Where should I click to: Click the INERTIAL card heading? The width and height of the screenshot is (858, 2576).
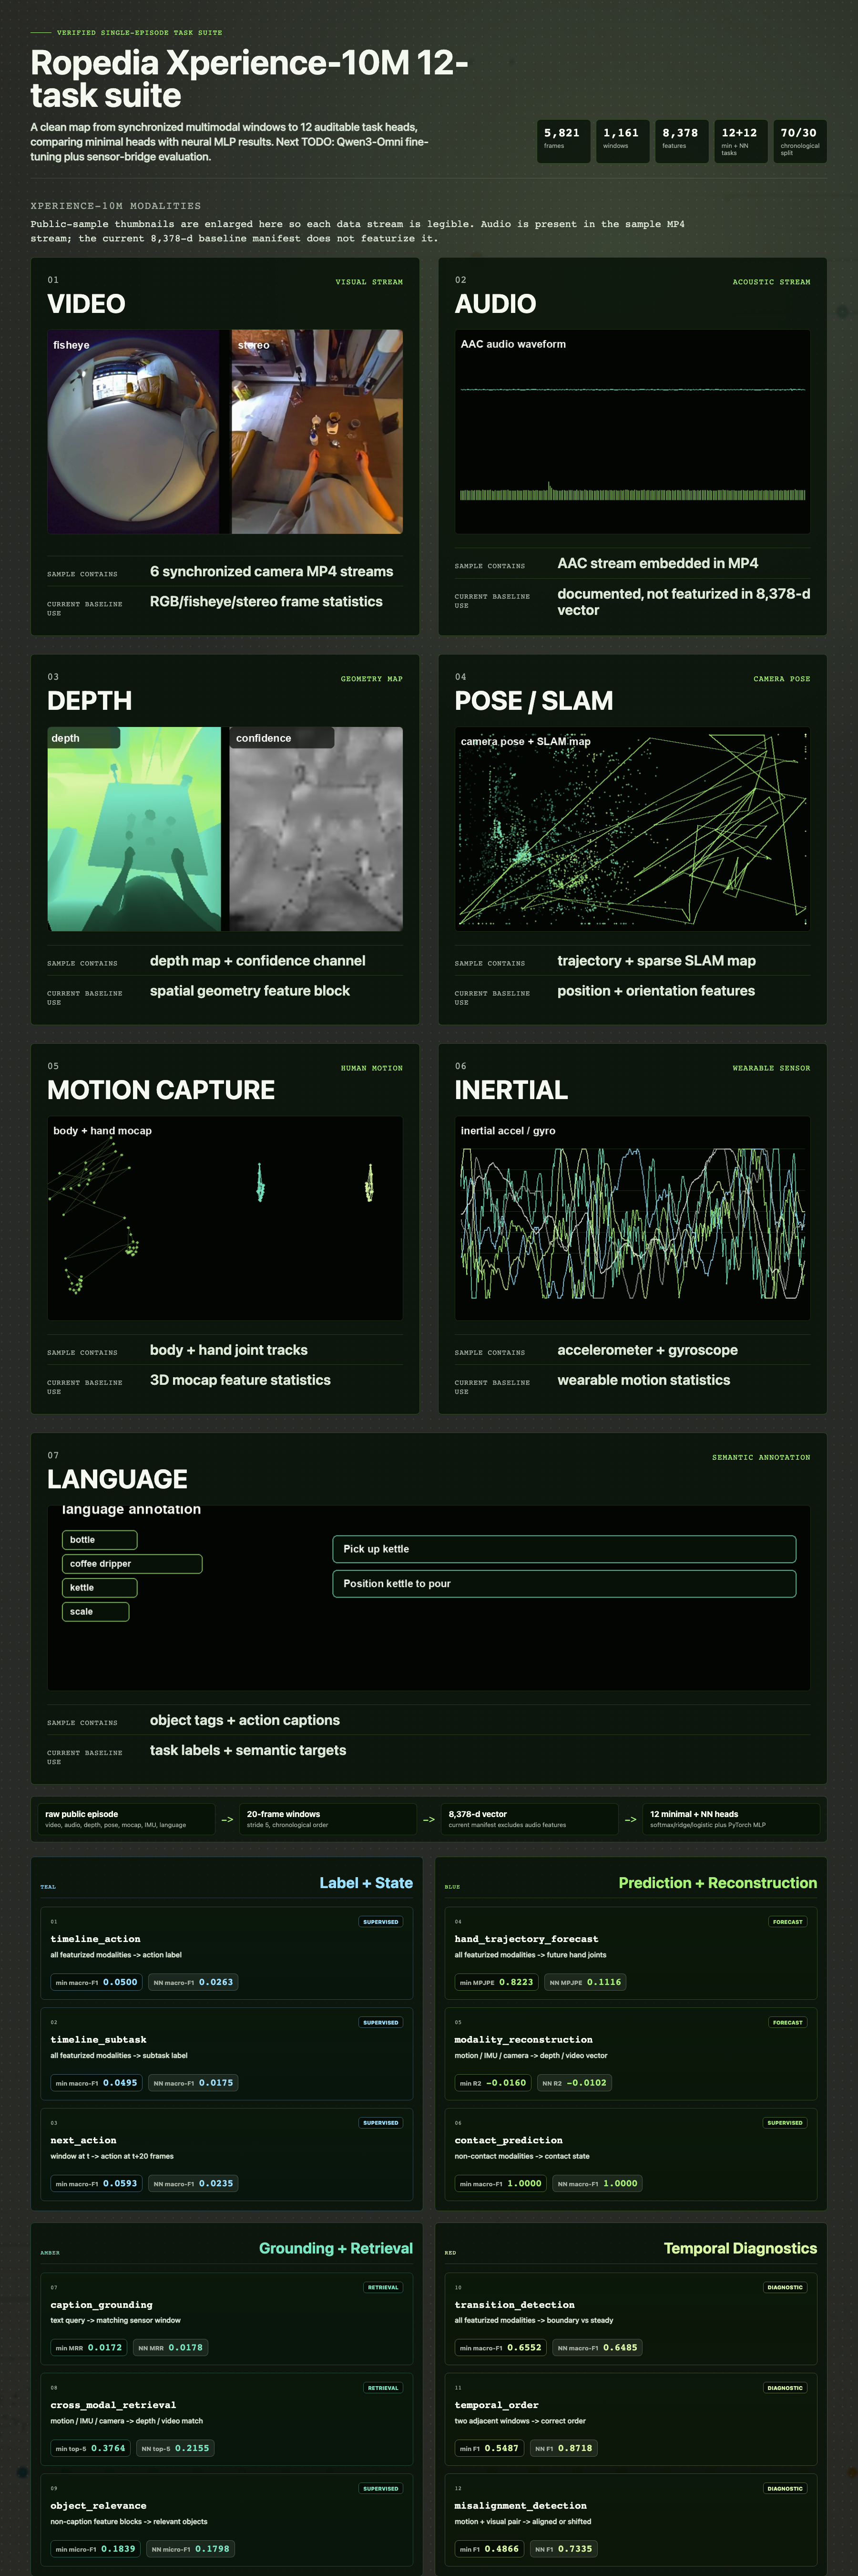point(511,1090)
